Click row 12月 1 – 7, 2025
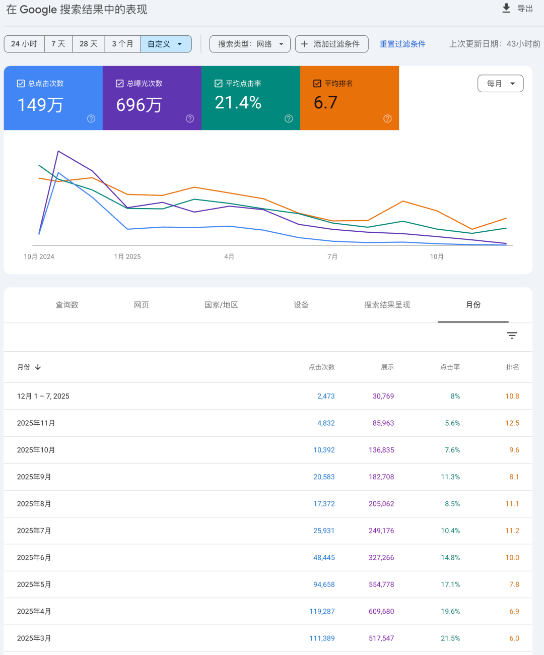544x655 pixels. click(268, 396)
